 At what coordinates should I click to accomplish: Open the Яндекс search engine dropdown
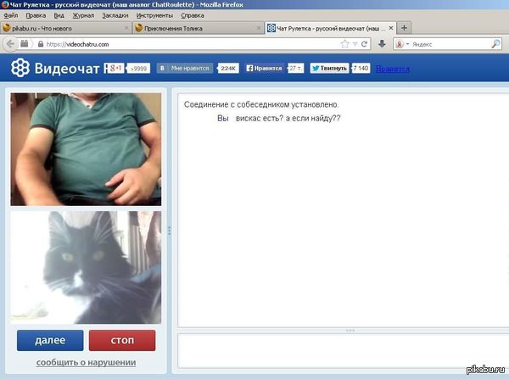pos(400,44)
